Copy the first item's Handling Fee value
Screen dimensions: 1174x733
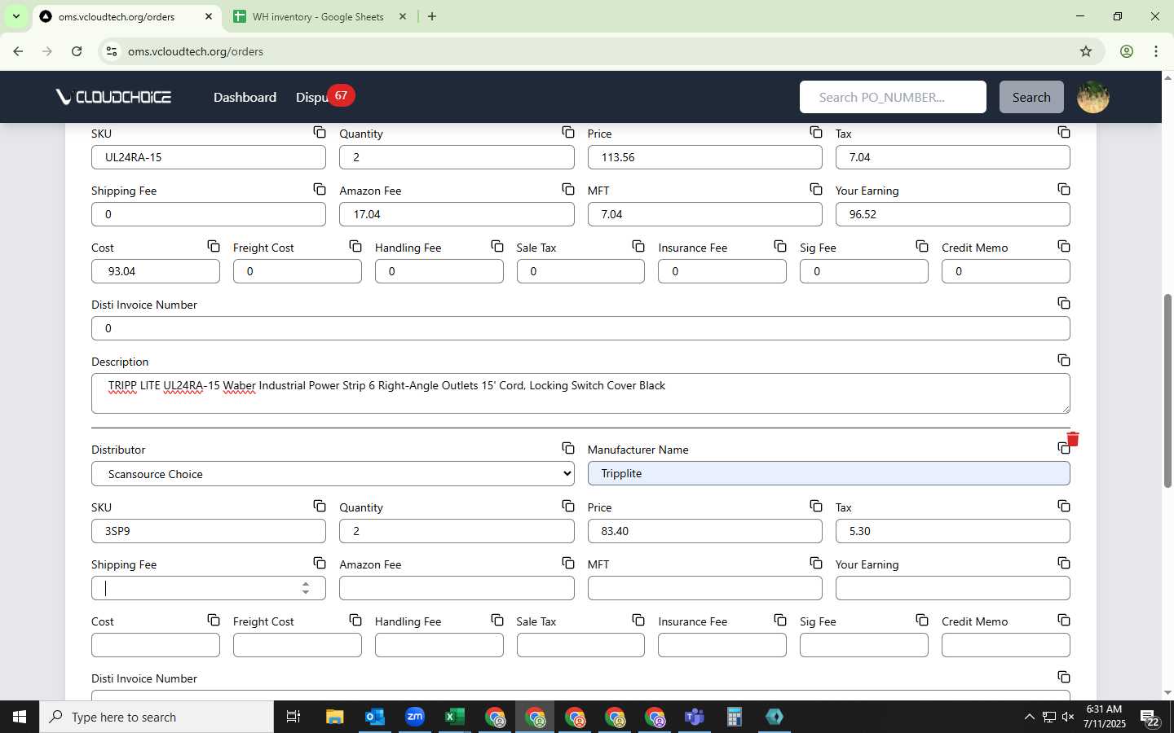tap(497, 246)
